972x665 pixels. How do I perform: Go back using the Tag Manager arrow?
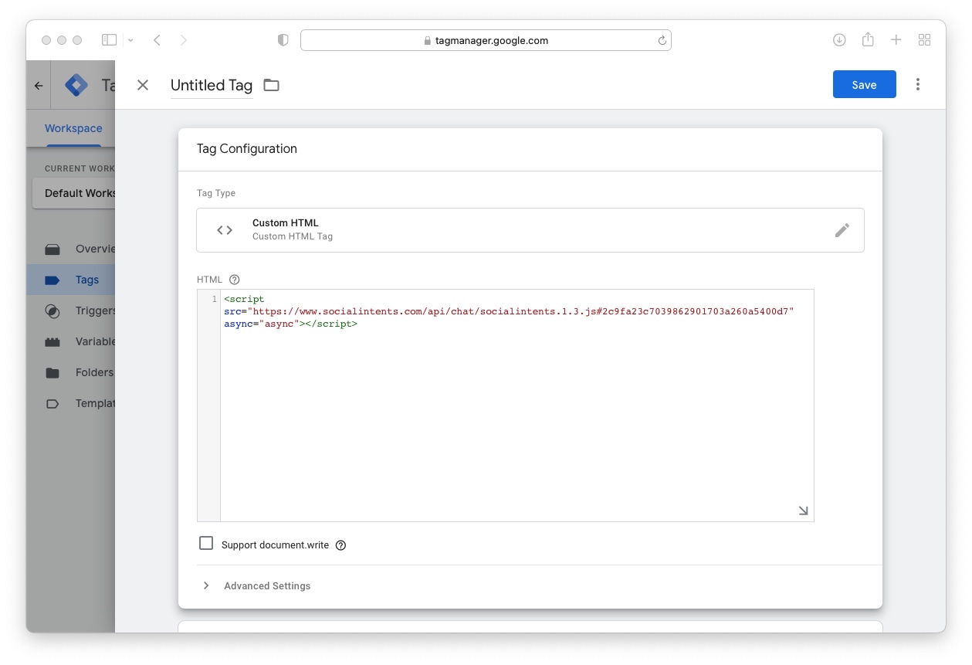(x=39, y=86)
